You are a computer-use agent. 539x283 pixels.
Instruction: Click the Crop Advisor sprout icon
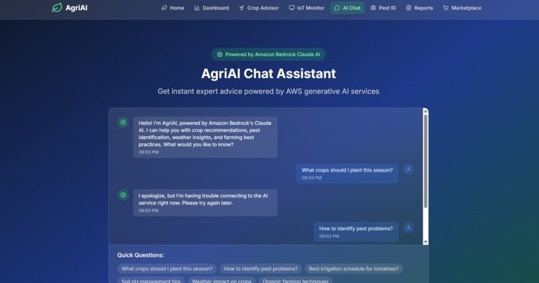point(241,8)
